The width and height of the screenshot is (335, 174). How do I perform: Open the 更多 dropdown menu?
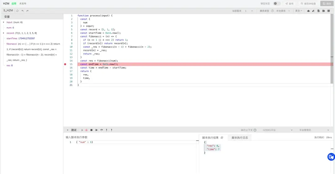point(298,11)
